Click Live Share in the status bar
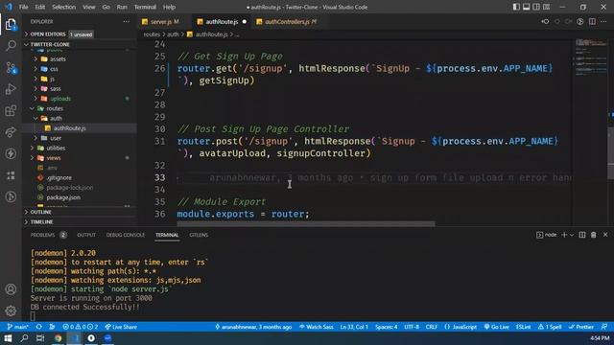This screenshot has height=345, width=614. 121,327
